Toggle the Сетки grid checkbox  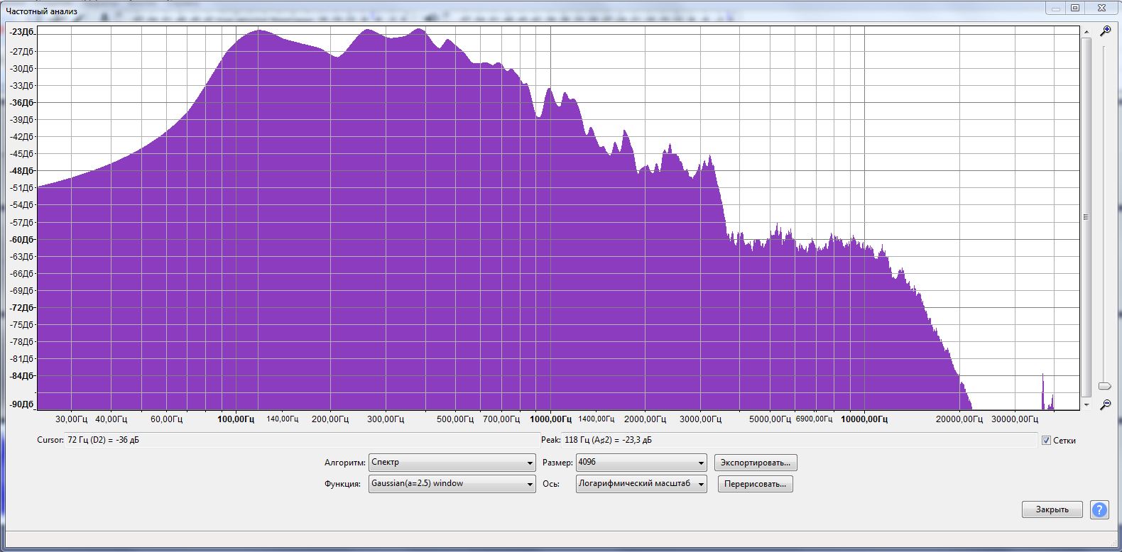point(1046,441)
